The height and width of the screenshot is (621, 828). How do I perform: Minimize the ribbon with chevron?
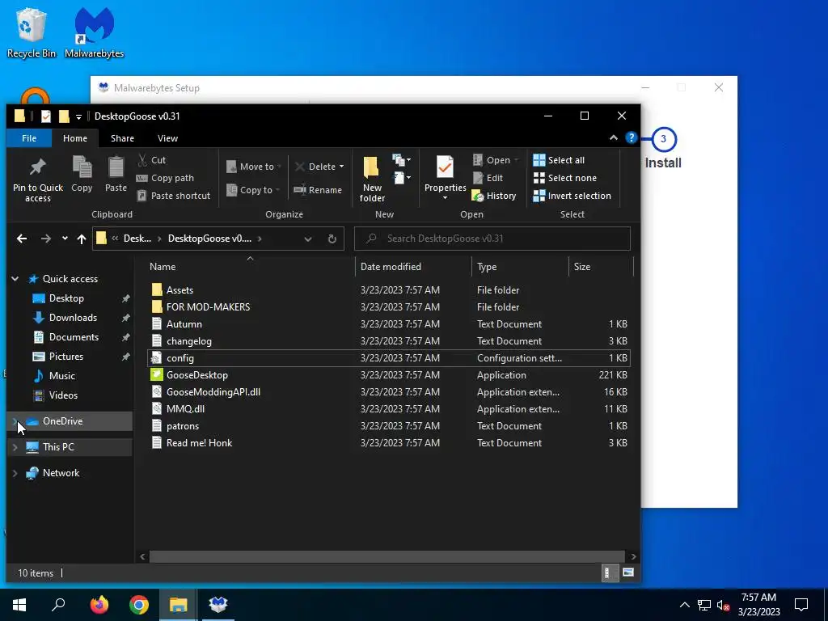coord(613,137)
